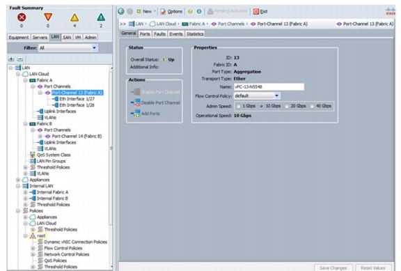Click the green help question icon
401x271 pixels.
tap(190, 11)
